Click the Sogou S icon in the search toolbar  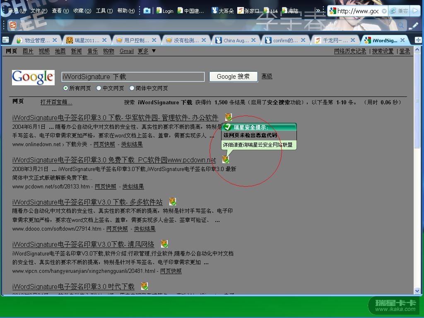click(x=13, y=25)
